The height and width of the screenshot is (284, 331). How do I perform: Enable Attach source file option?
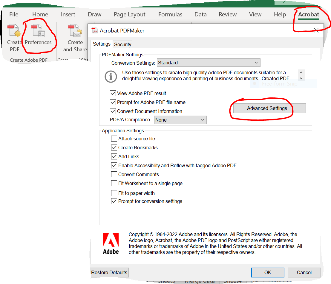click(x=114, y=139)
